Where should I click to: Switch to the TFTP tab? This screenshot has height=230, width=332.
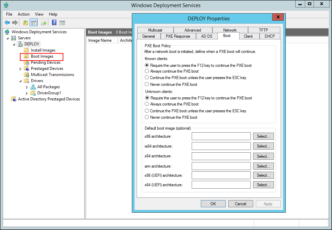coord(263,30)
